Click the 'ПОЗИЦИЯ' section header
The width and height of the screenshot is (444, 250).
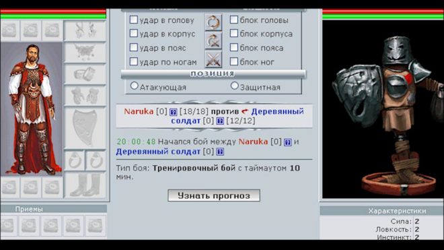click(x=213, y=74)
